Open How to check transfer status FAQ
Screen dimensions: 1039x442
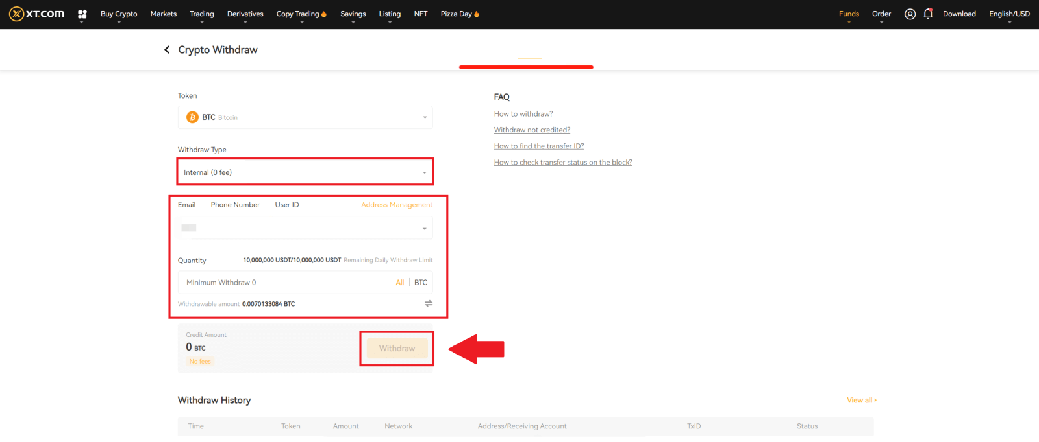(x=563, y=163)
